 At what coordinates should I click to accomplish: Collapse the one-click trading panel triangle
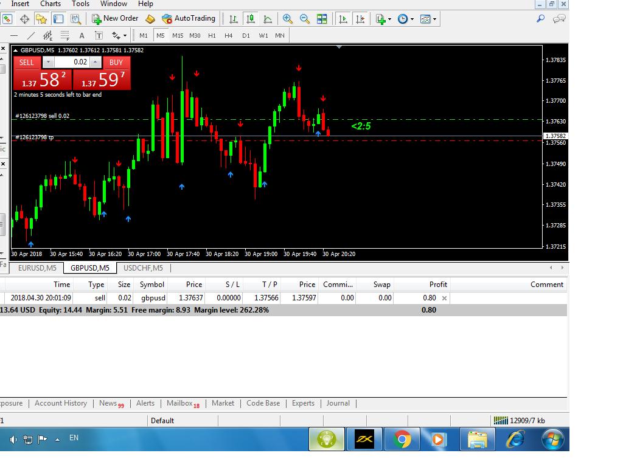[15, 50]
